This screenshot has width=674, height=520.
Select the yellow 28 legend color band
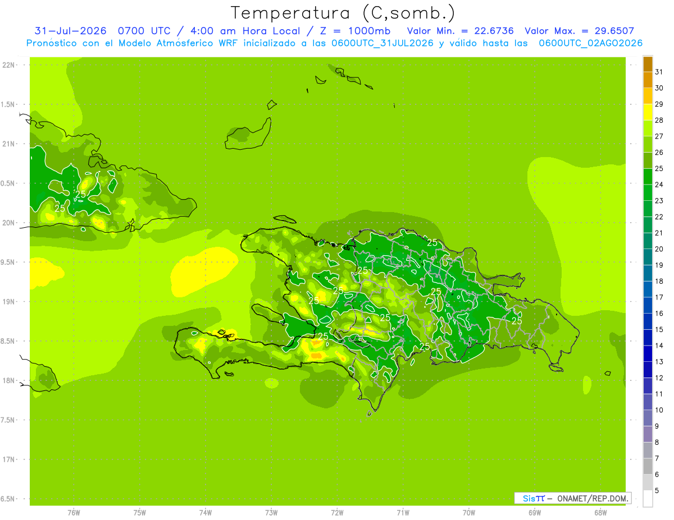click(x=648, y=112)
